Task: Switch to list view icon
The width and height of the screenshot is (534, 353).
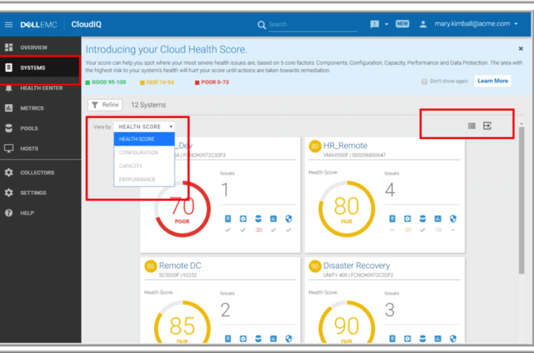Action: coord(472,126)
